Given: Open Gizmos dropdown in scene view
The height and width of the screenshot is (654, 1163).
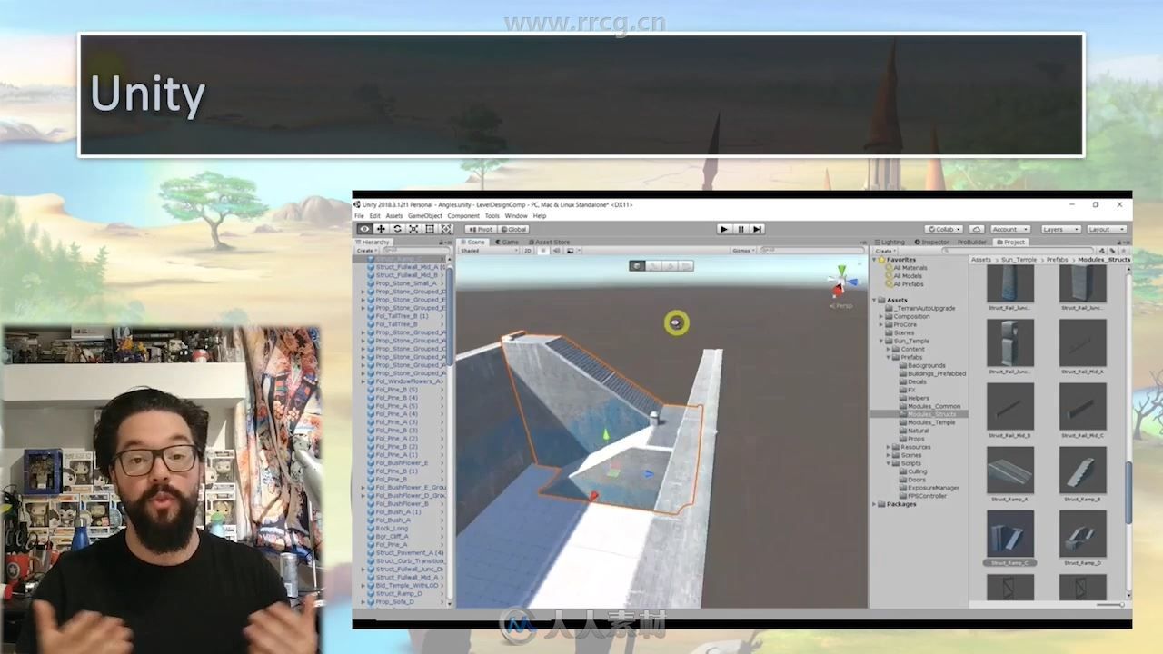Looking at the screenshot, I should (743, 250).
